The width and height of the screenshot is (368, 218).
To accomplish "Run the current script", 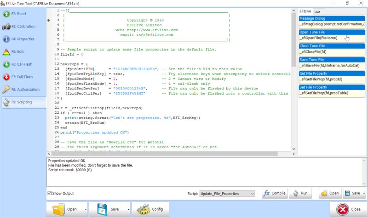I will (300, 193).
